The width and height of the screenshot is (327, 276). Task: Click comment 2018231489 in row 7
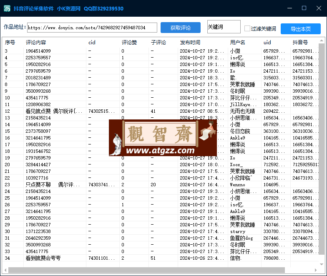pos(38,78)
